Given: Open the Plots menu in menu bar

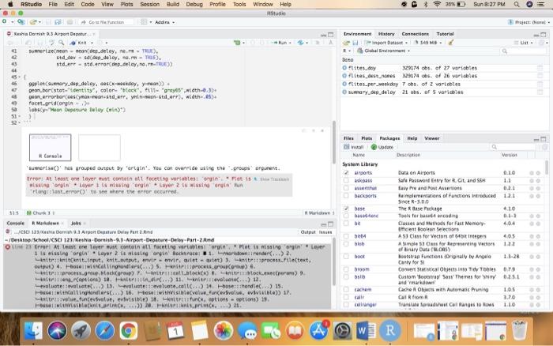Looking at the screenshot, I should [126, 4].
